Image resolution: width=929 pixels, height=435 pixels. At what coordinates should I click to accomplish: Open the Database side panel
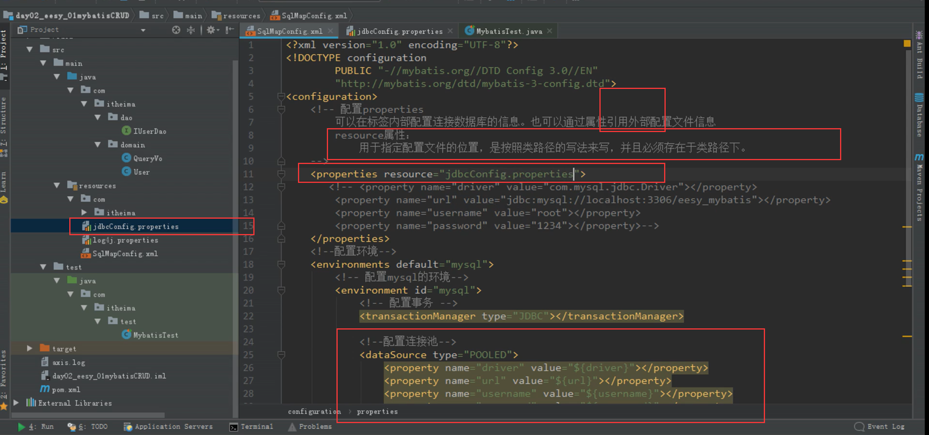point(919,115)
